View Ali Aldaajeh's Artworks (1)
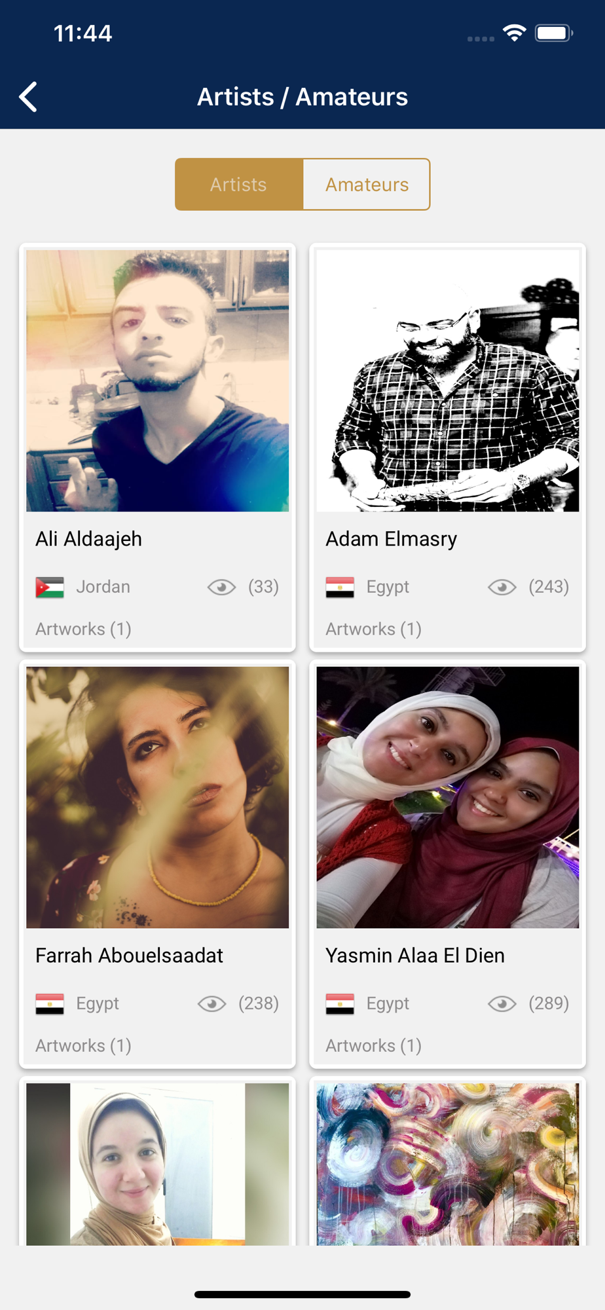The width and height of the screenshot is (605, 1310). point(83,629)
